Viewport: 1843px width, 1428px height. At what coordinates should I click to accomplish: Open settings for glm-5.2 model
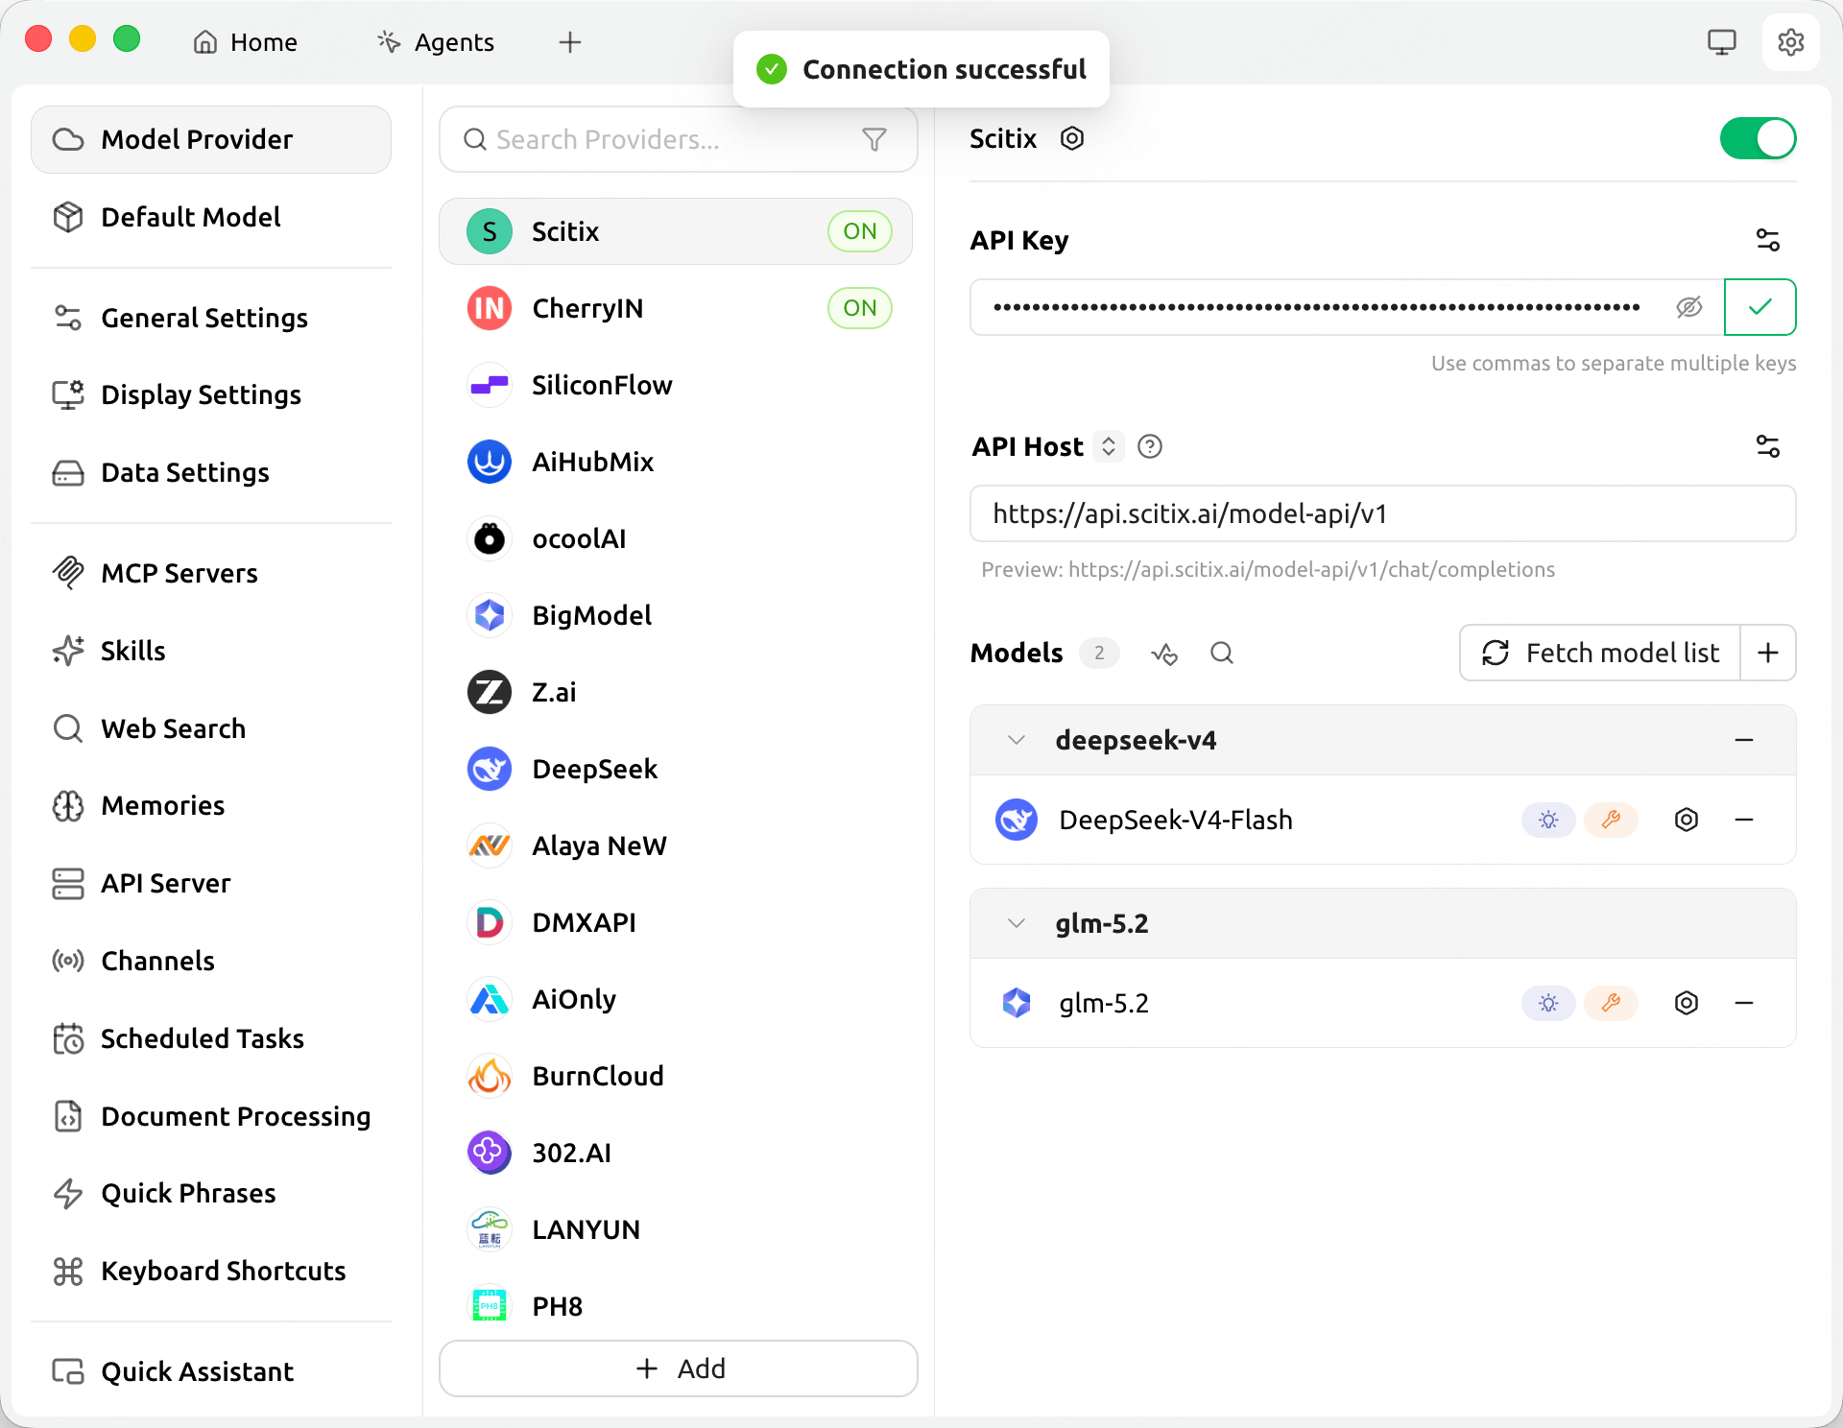pyautogui.click(x=1686, y=1003)
